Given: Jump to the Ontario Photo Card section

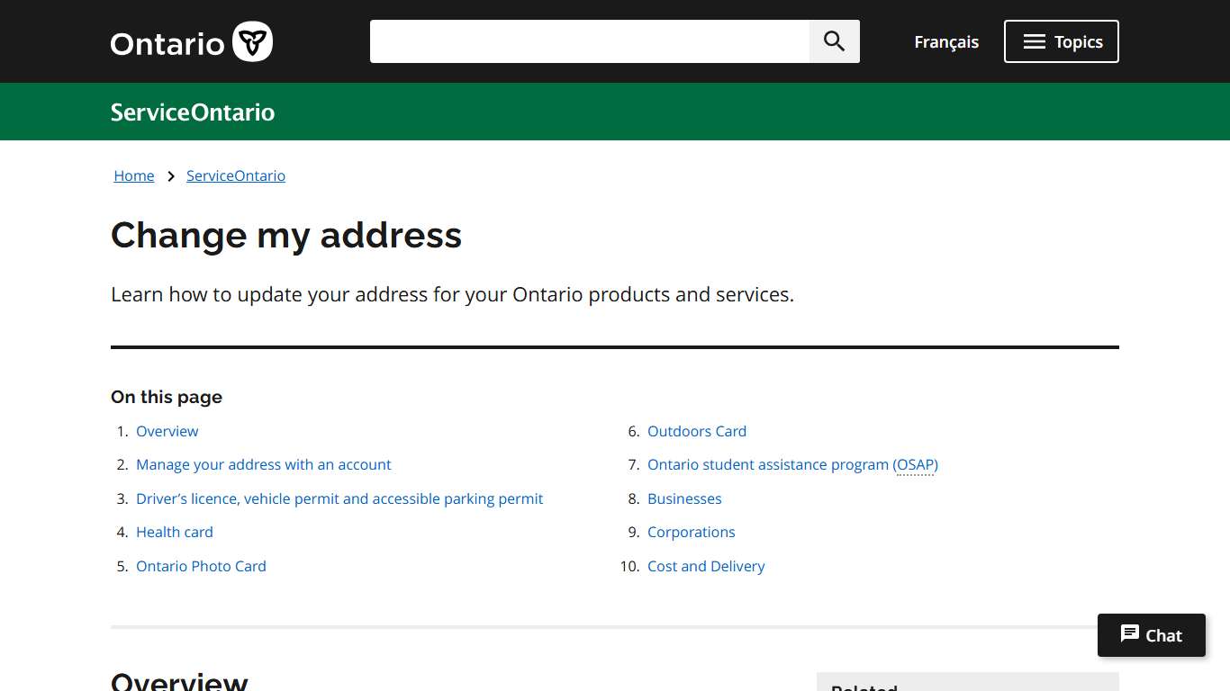Looking at the screenshot, I should (201, 566).
